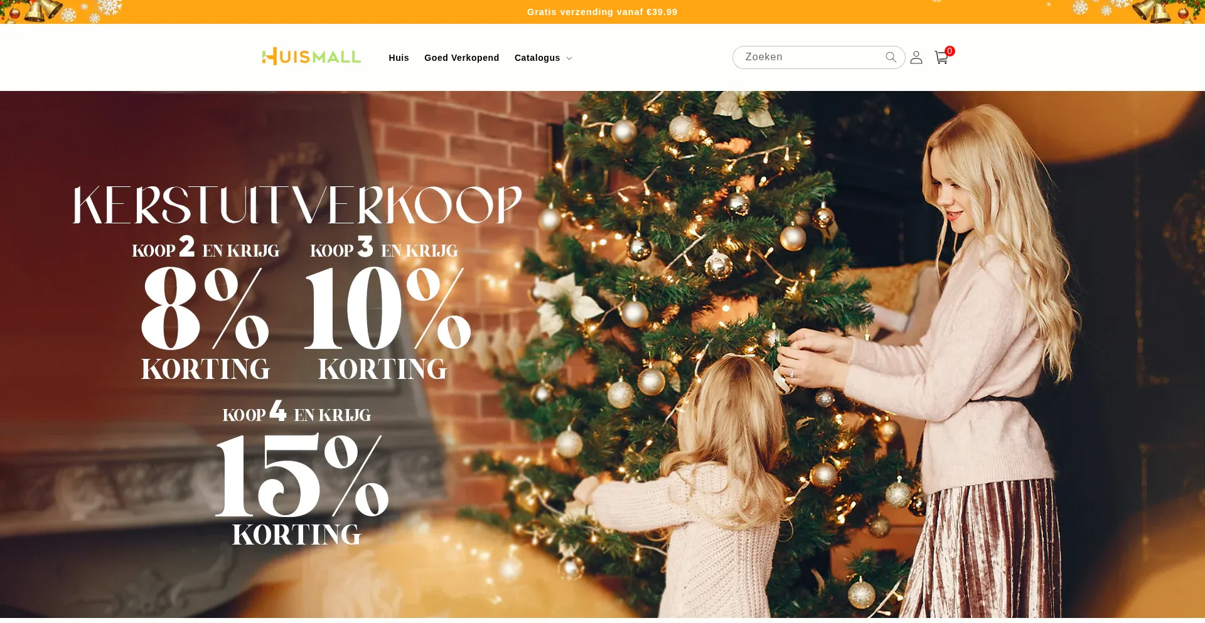
Task: Click the 8% korting offer
Action: [205, 309]
